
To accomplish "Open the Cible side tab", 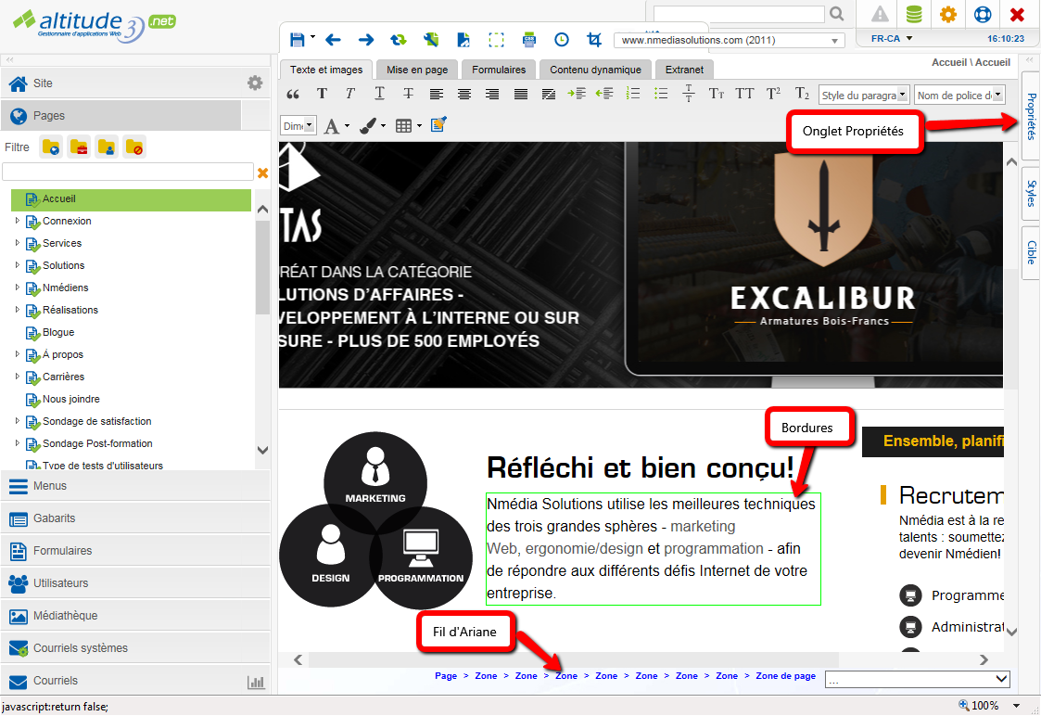I will 1031,252.
